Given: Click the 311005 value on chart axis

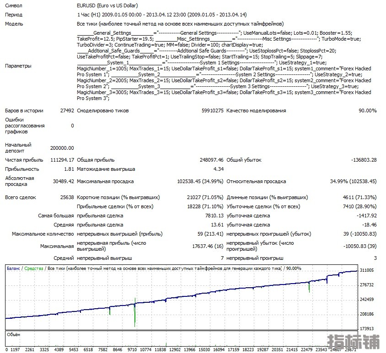Looking at the screenshot, I should pyautogui.click(x=367, y=270).
